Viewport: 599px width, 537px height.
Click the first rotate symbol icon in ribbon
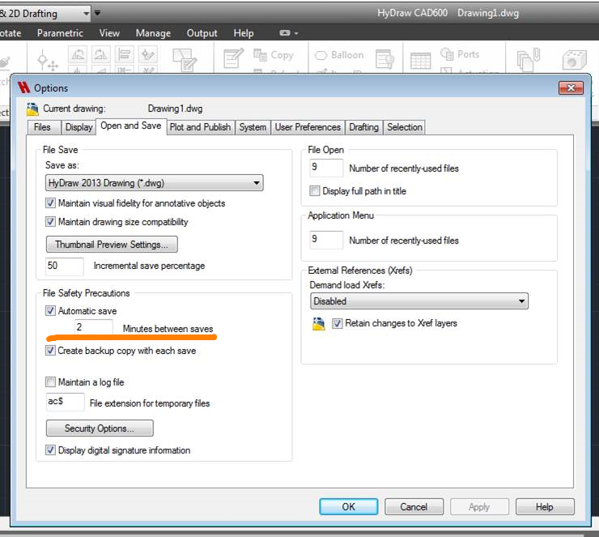point(78,54)
